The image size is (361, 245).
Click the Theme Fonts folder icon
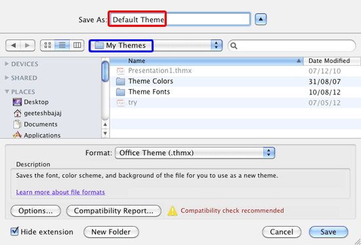point(120,92)
